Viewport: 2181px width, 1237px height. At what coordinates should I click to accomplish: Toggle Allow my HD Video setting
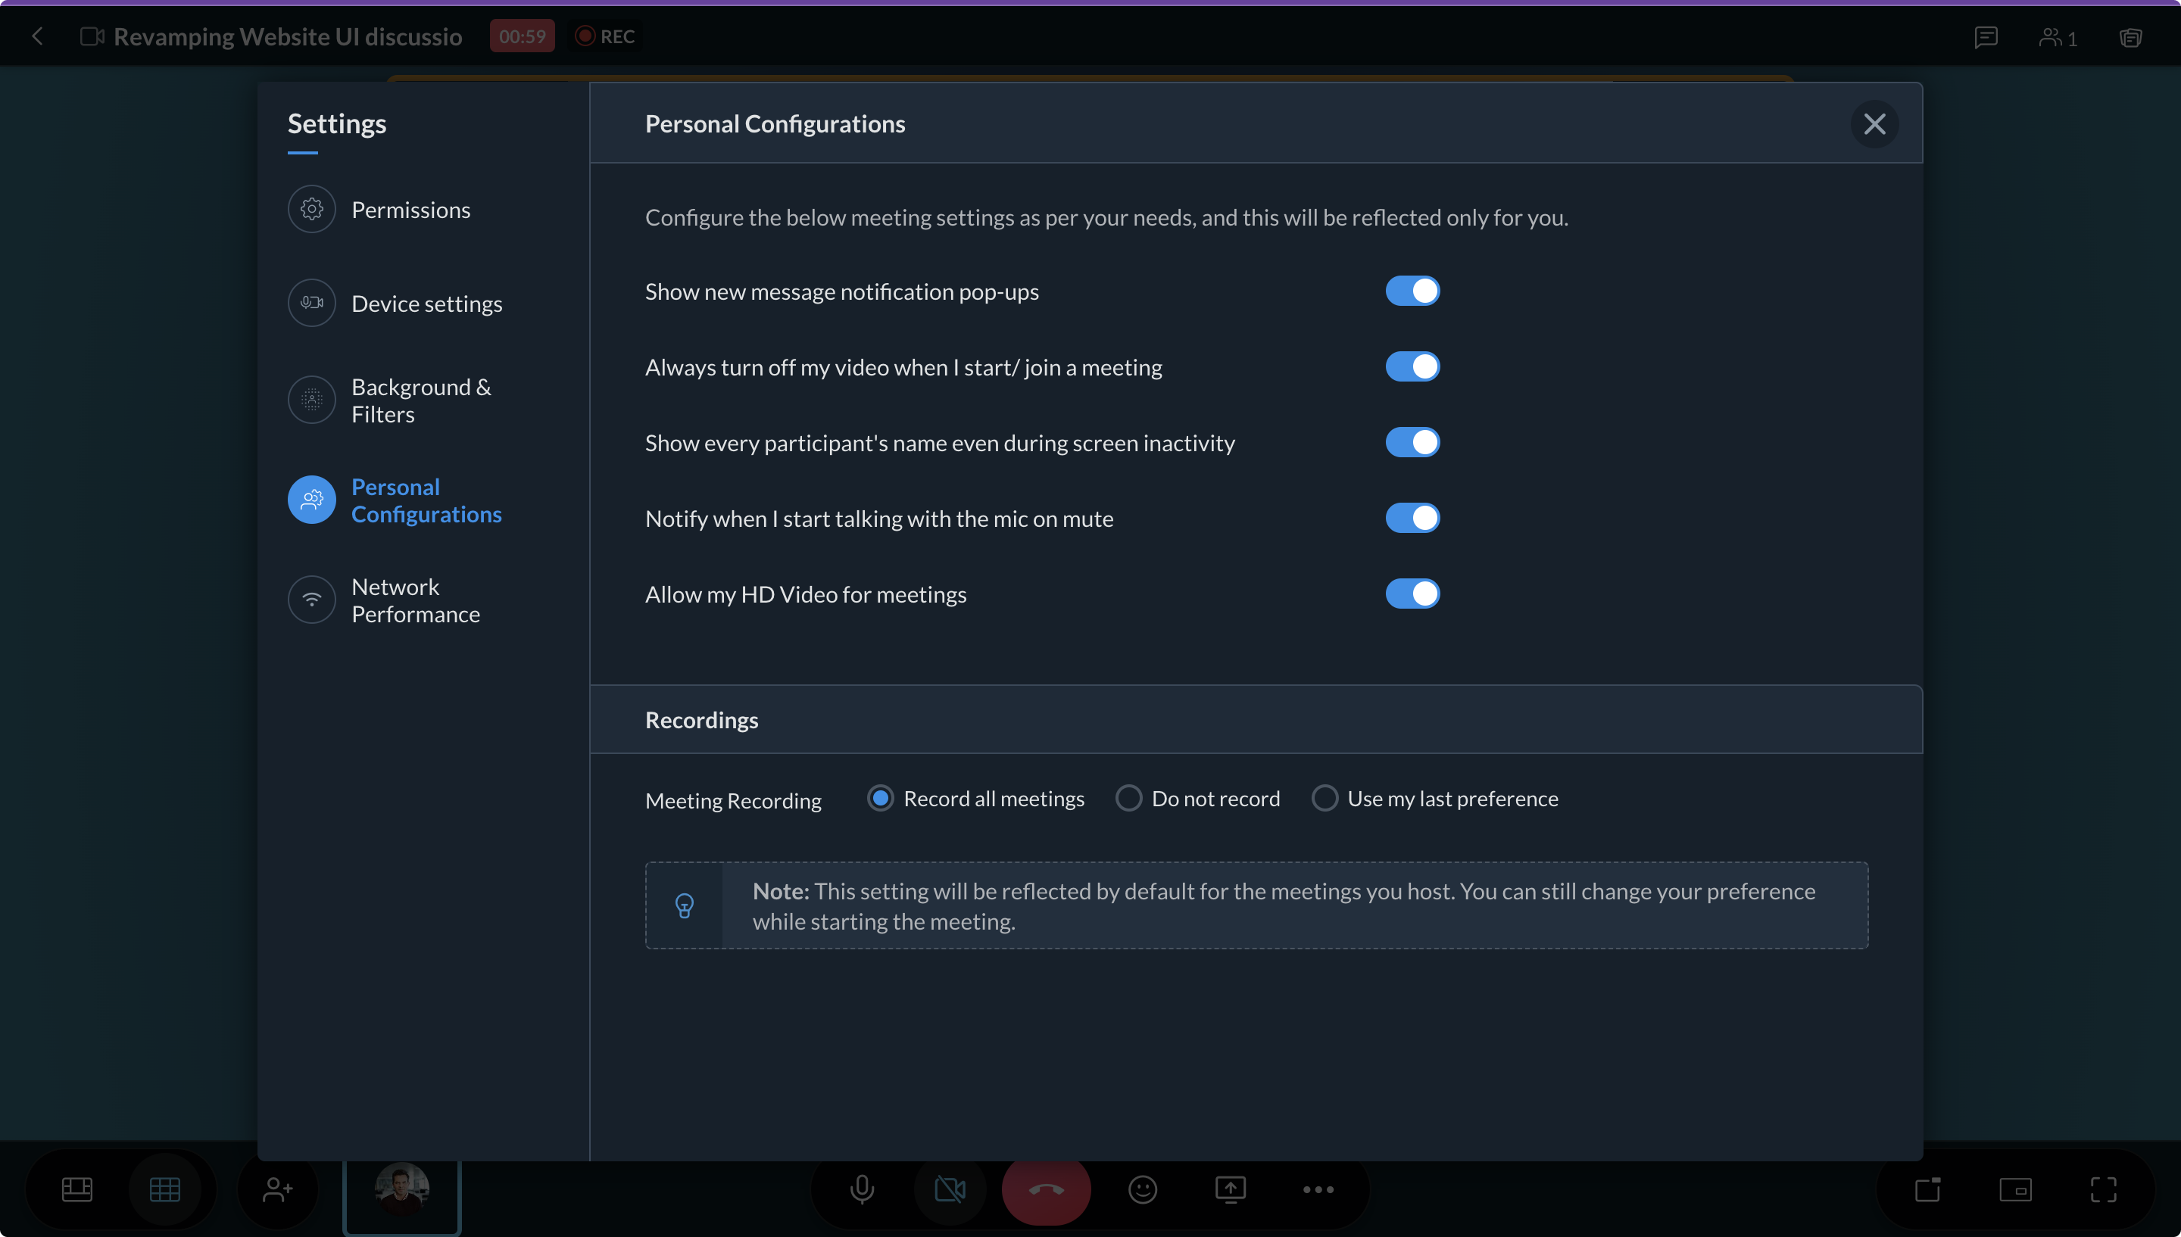coord(1412,594)
